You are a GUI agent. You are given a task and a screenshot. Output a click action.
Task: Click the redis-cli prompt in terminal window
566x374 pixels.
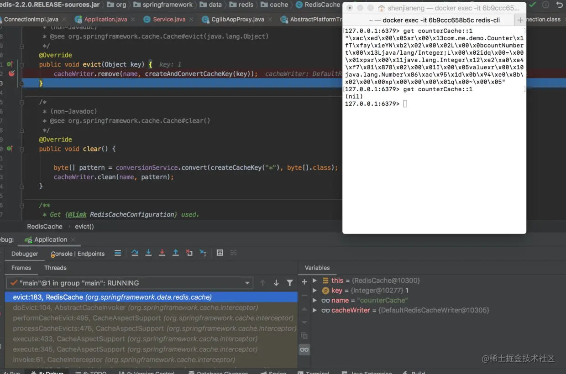click(x=376, y=104)
